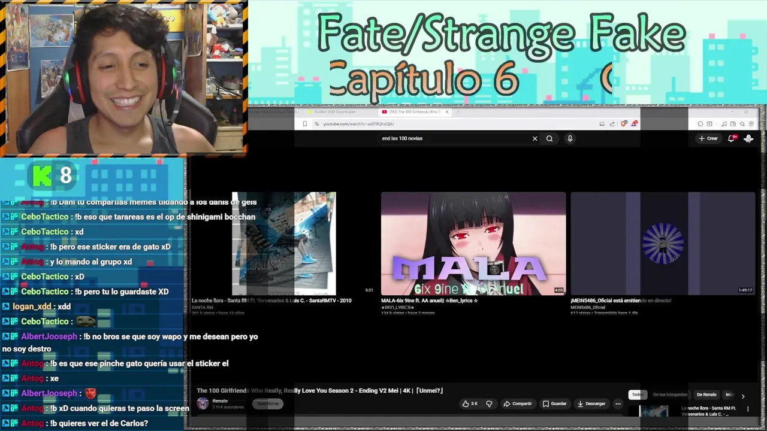Click the La noche llora - Santa RM title
Screen dimensions: 767x431
(271, 301)
